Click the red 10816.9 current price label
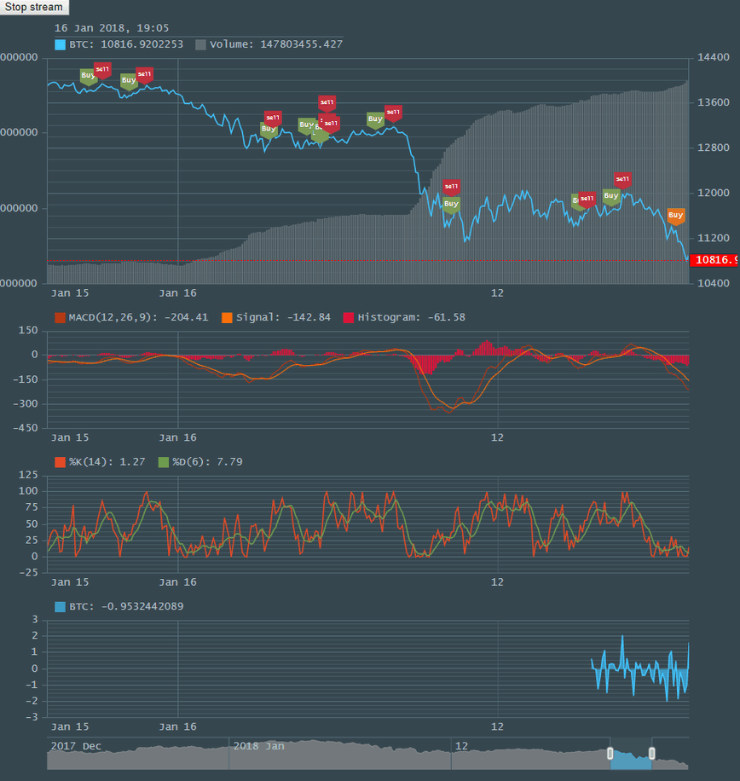The image size is (740, 781). 714,260
